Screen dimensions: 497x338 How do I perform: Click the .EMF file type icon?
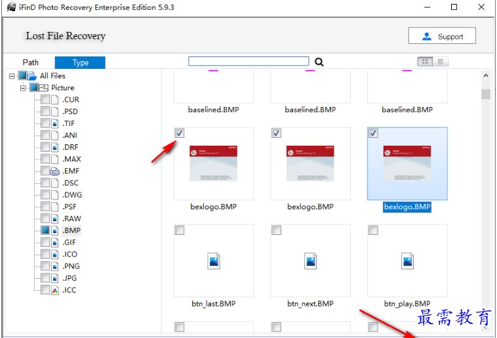click(x=54, y=171)
